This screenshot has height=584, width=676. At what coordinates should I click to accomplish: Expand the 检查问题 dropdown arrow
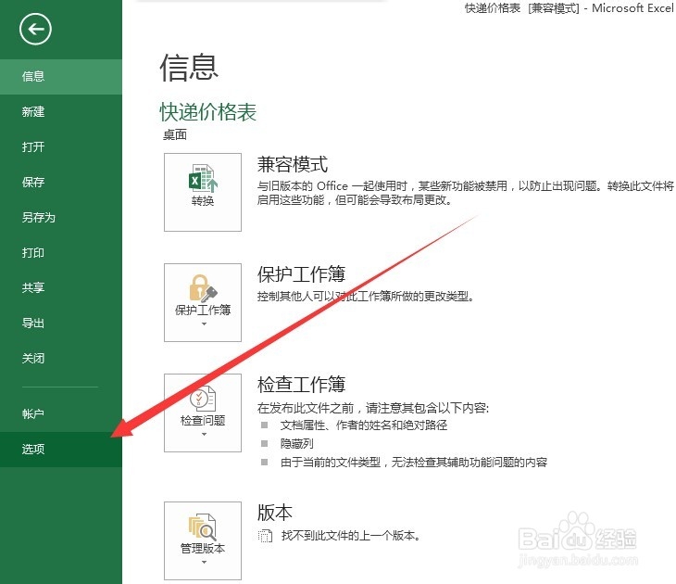[x=204, y=434]
